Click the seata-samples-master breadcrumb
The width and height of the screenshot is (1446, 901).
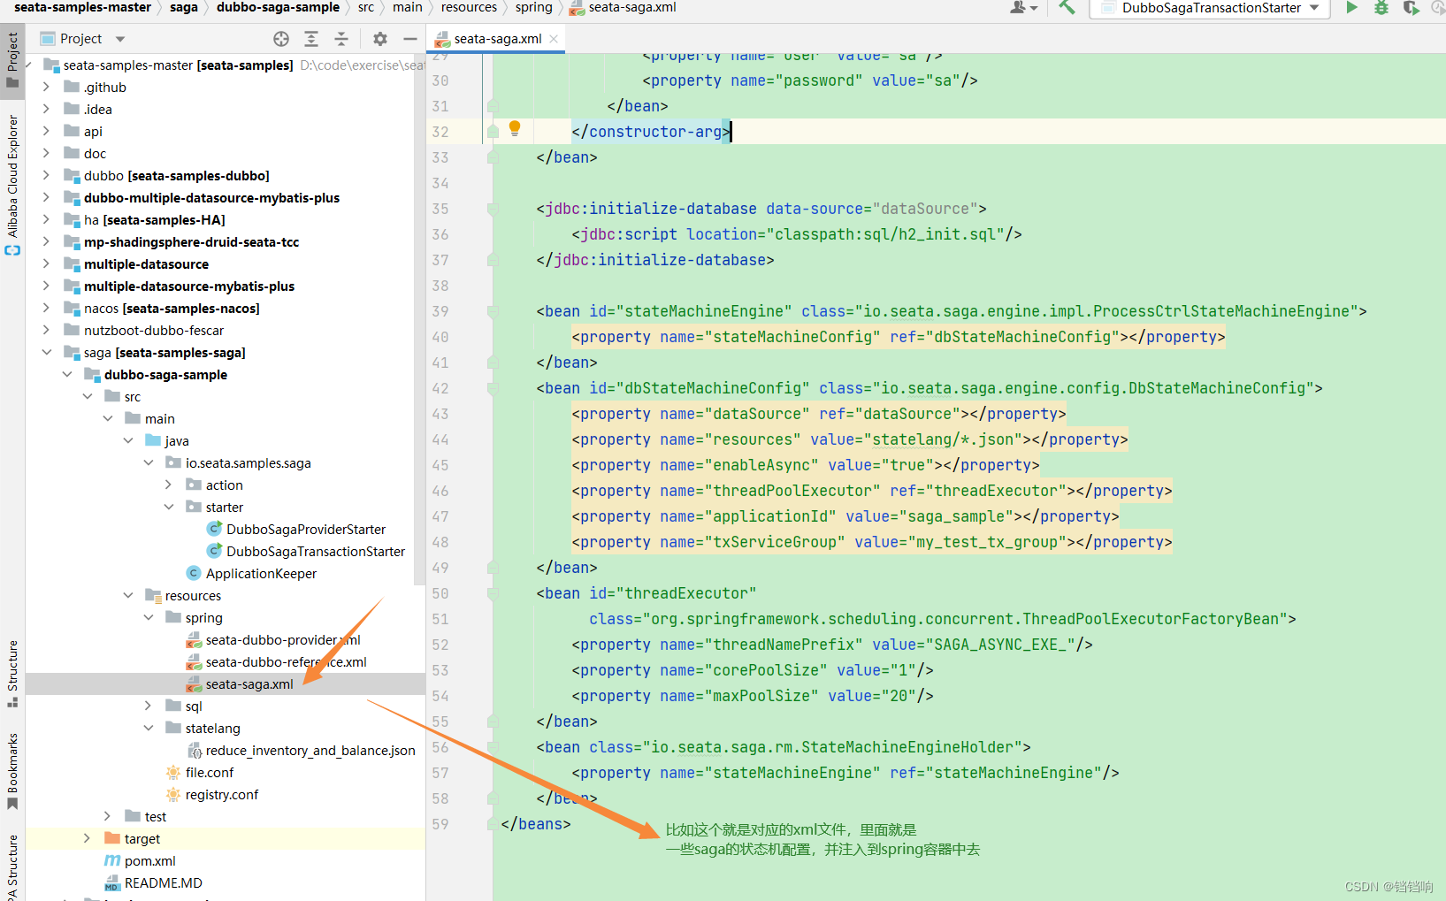click(82, 7)
